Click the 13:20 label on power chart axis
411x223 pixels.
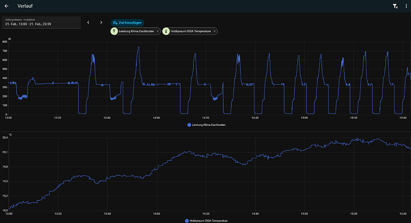click(58, 118)
